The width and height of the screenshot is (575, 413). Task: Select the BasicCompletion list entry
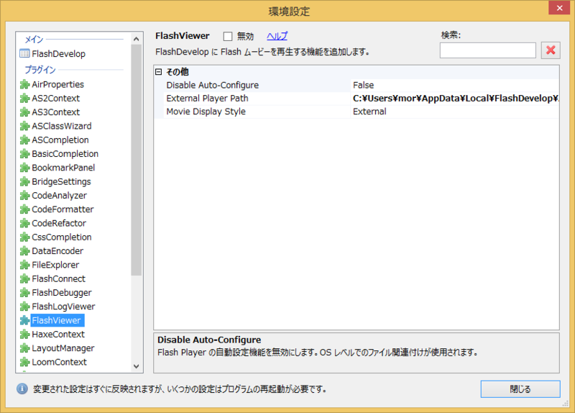[65, 154]
